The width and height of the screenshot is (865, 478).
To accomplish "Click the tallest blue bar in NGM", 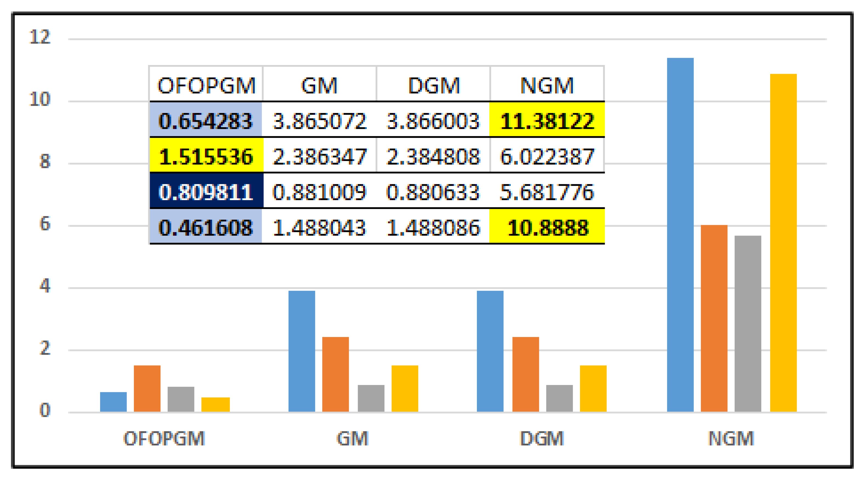I will (680, 235).
